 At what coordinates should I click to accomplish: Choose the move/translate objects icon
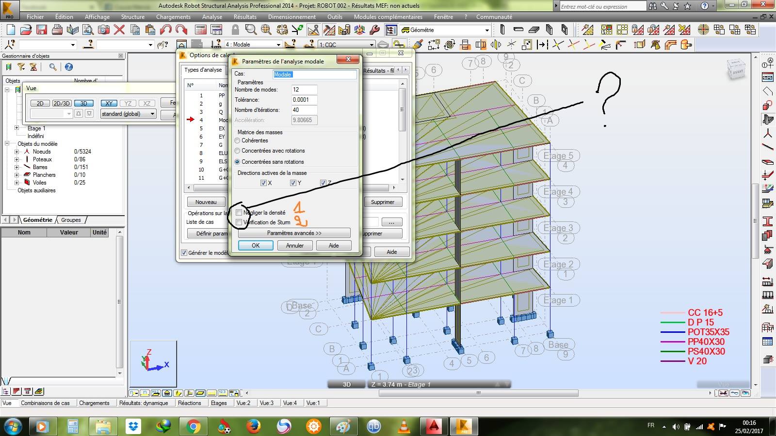[x=434, y=45]
